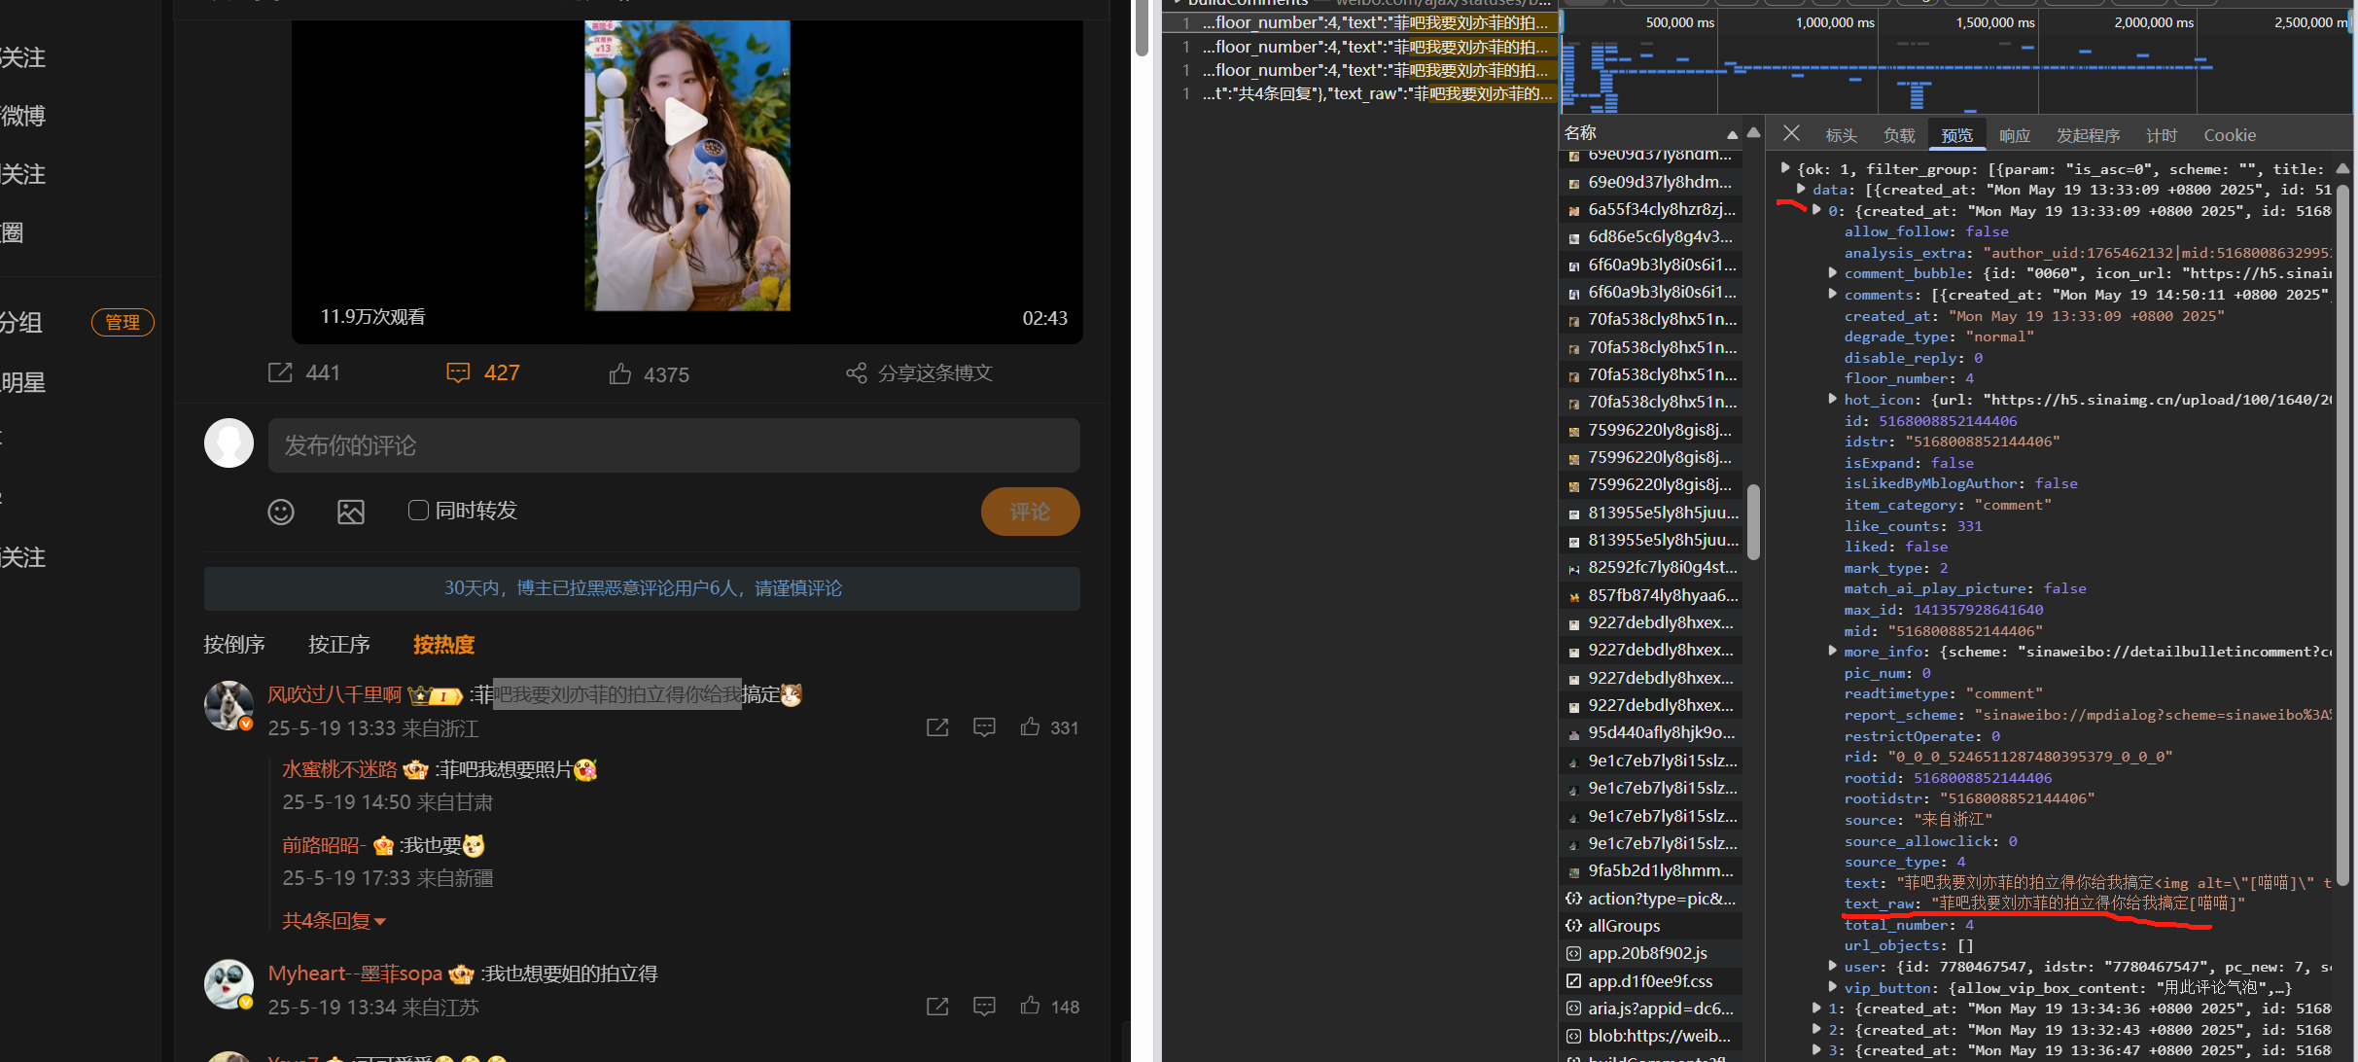2358x1062 pixels.
Task: Switch to the 响应 tab
Action: (x=2014, y=136)
